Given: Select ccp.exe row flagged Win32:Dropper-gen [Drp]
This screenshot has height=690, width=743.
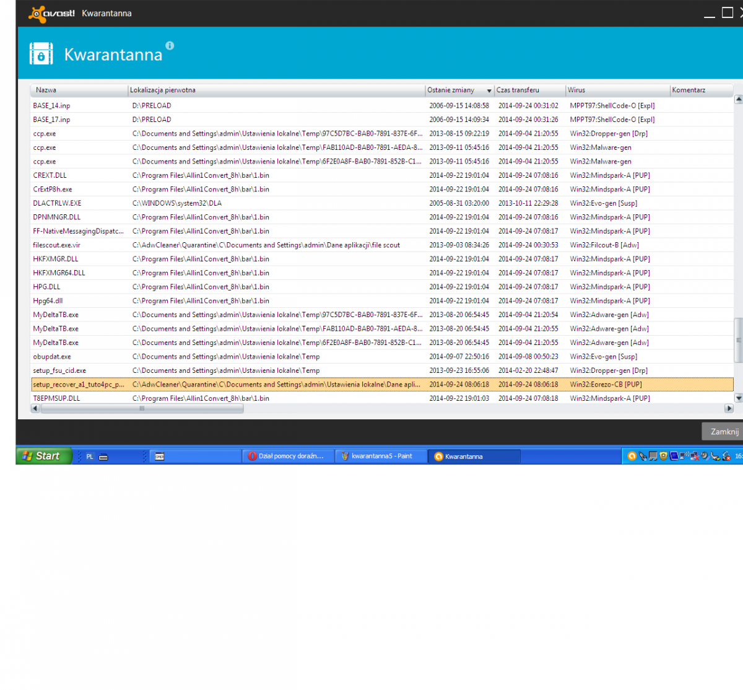Looking at the screenshot, I should tap(382, 134).
